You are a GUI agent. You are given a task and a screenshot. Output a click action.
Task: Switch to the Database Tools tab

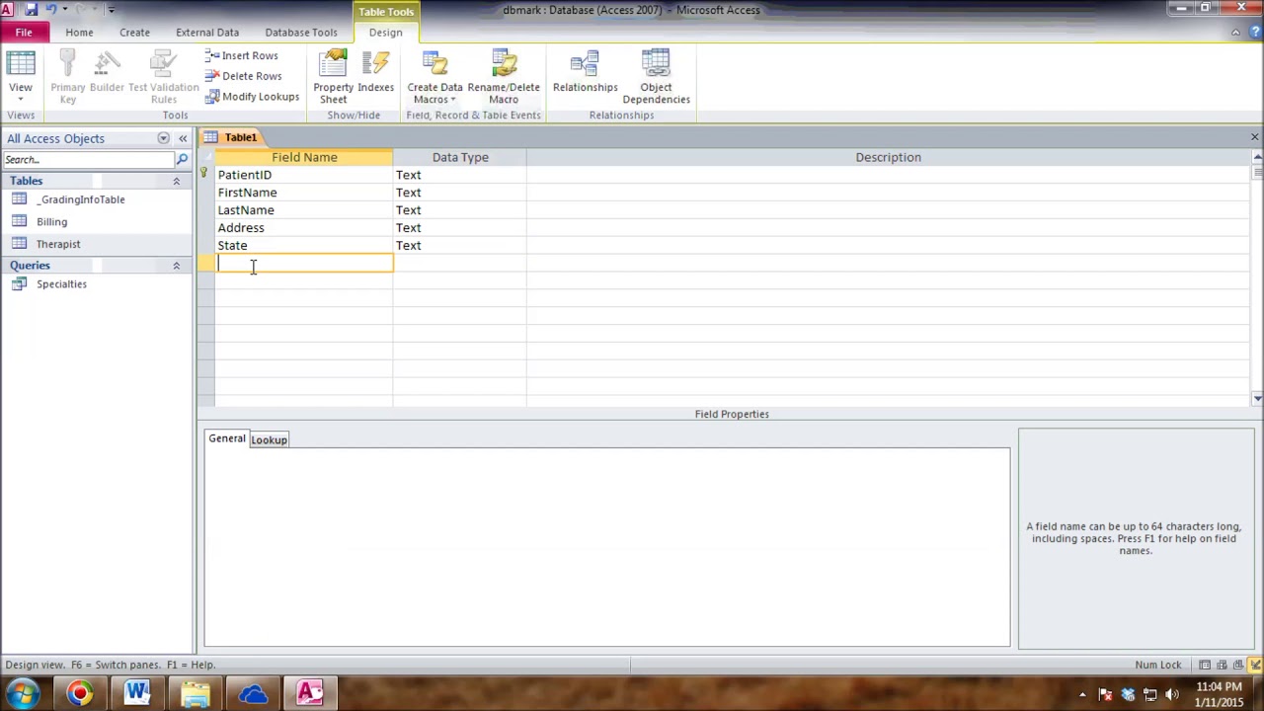[x=301, y=33]
